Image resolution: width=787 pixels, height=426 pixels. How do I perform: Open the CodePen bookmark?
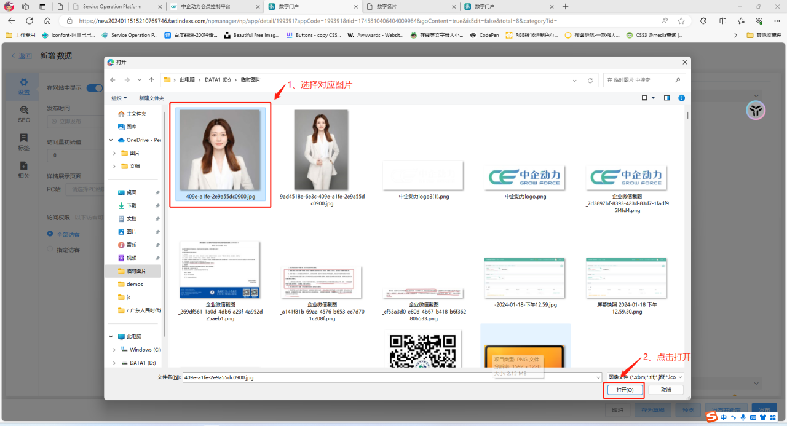point(485,35)
